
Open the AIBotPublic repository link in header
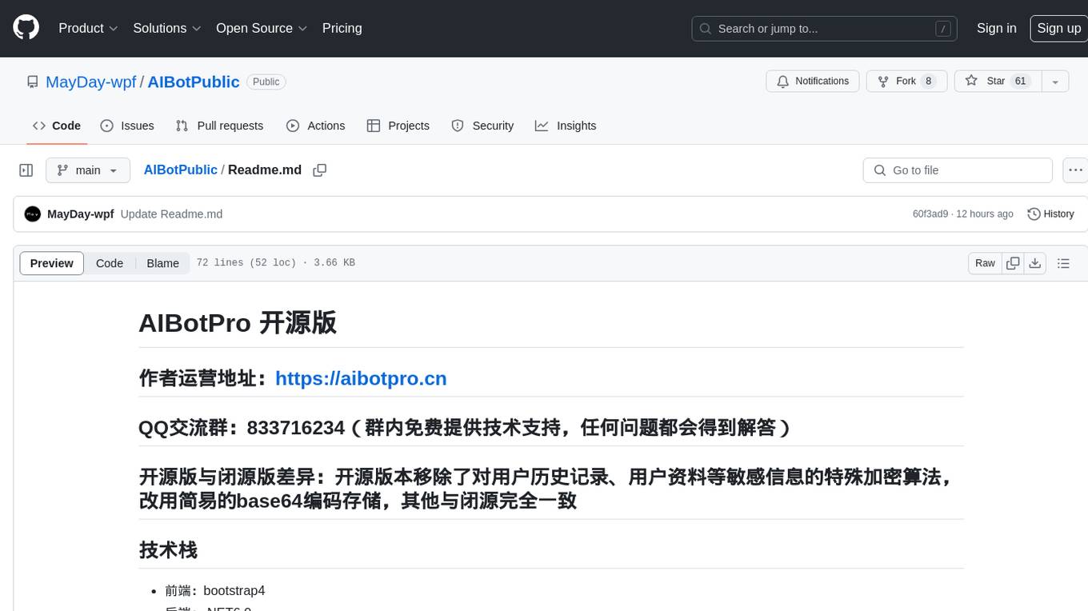point(194,82)
